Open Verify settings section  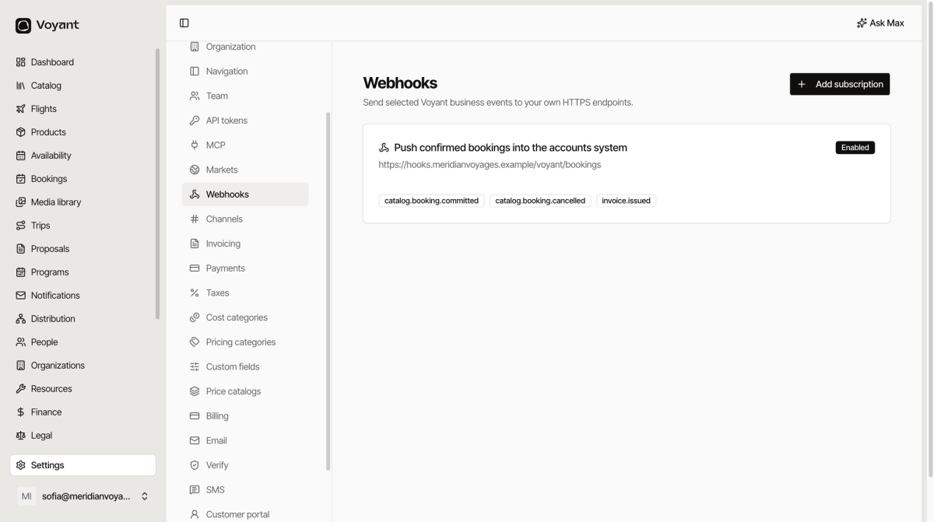point(245,465)
